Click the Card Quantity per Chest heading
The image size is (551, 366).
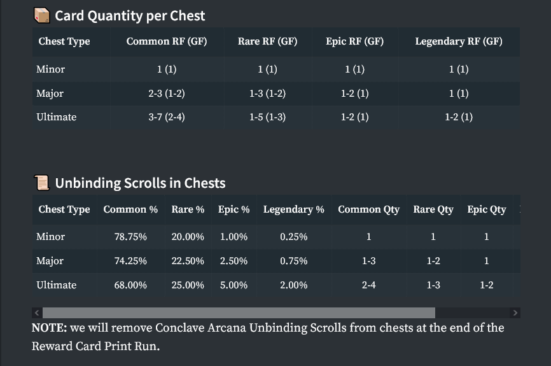[x=130, y=15]
